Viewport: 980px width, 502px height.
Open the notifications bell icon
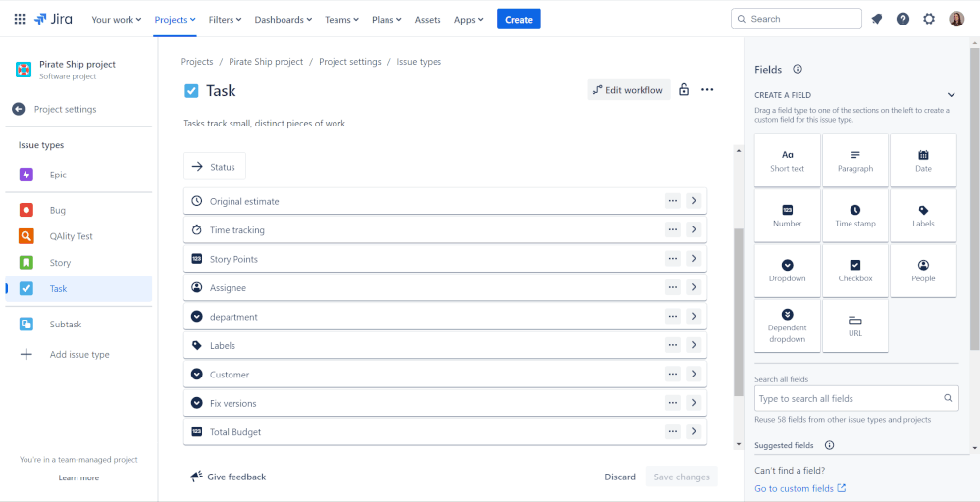[876, 19]
